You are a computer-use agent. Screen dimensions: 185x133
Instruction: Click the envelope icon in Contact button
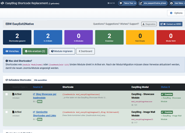[x=164, y=24]
